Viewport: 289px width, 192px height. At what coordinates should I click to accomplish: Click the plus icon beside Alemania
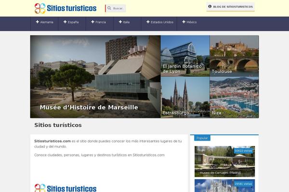point(38,22)
